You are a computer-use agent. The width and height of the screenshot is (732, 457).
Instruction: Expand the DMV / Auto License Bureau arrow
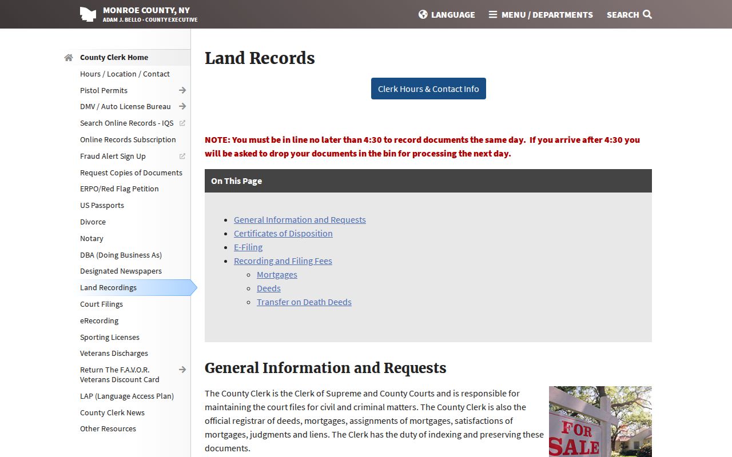tap(182, 106)
